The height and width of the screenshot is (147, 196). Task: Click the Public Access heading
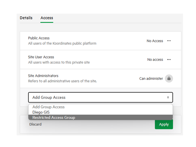[x=39, y=38]
